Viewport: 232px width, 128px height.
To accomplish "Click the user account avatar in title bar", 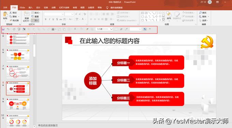I will (x=210, y=2).
